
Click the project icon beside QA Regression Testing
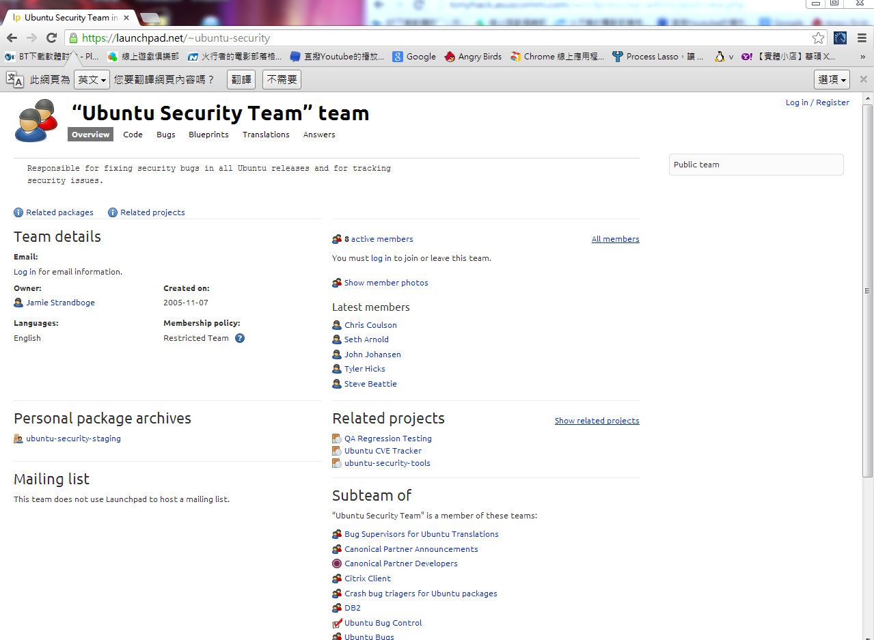tap(337, 439)
